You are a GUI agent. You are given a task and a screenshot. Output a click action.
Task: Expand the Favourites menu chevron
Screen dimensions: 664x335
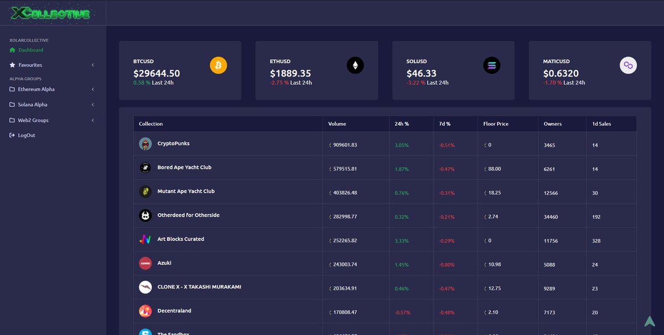pyautogui.click(x=93, y=65)
